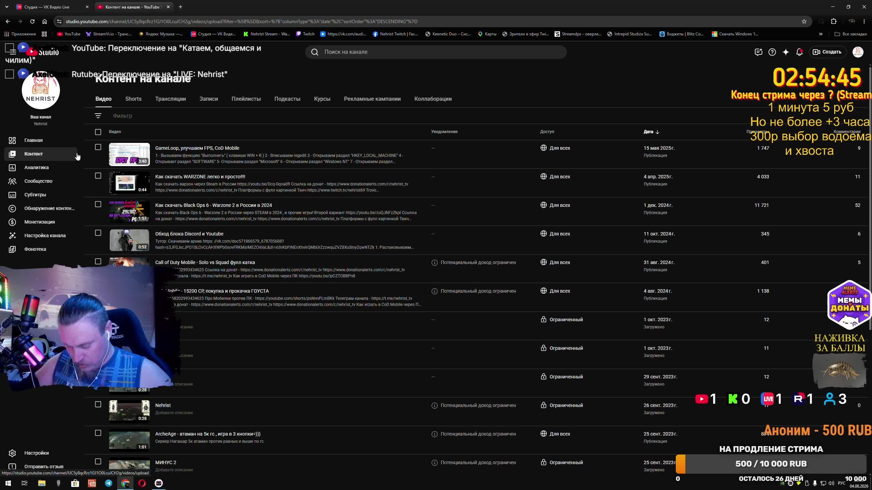Open Telegram from the Windows taskbar
This screenshot has width=872, height=490.
pos(109,483)
